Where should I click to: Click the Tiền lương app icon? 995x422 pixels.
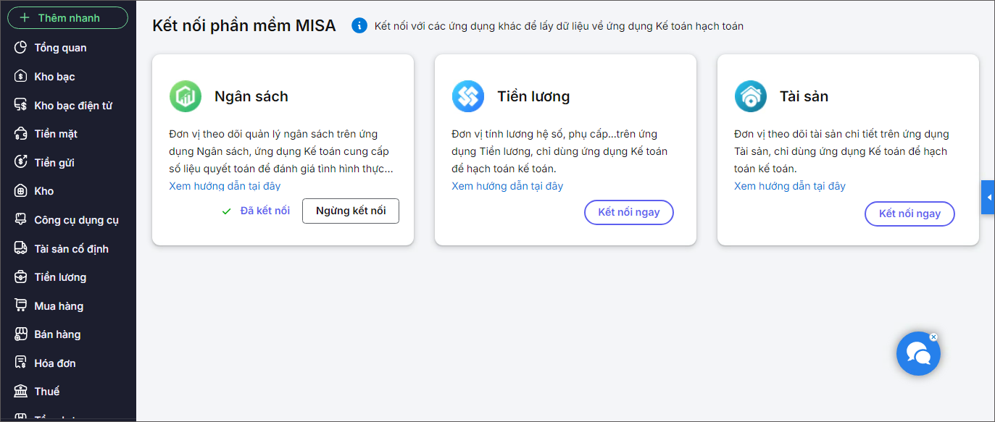click(468, 96)
